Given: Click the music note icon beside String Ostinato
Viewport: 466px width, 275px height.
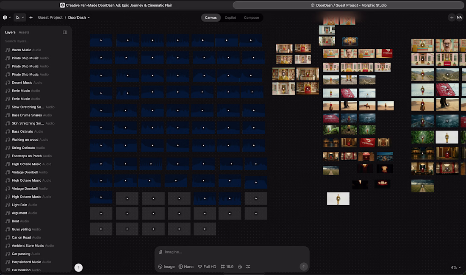Looking at the screenshot, I should point(8,148).
